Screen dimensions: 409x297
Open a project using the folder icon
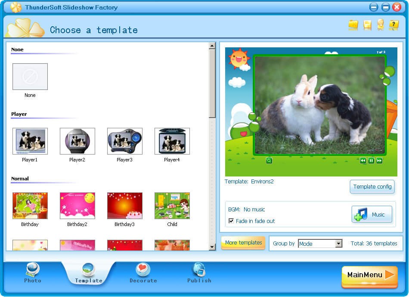(x=353, y=25)
